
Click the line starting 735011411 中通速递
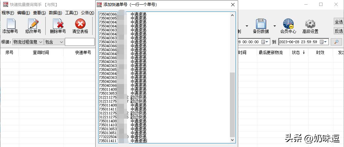[x=123, y=109]
